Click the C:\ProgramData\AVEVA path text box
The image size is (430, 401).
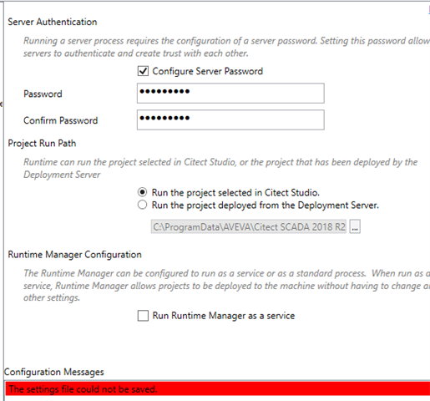pyautogui.click(x=249, y=226)
